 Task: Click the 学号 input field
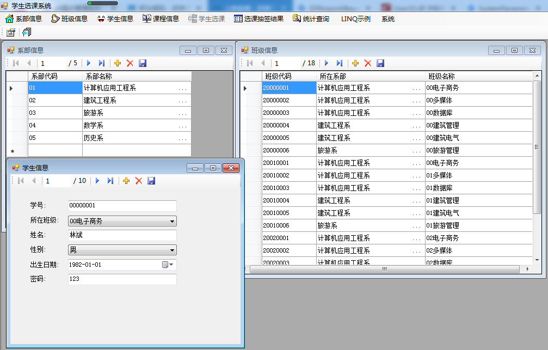(x=122, y=206)
